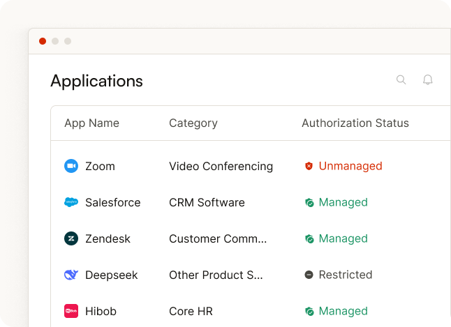Click the Zoom app logo icon

tap(71, 166)
